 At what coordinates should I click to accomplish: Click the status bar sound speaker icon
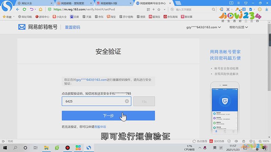click(236, 141)
